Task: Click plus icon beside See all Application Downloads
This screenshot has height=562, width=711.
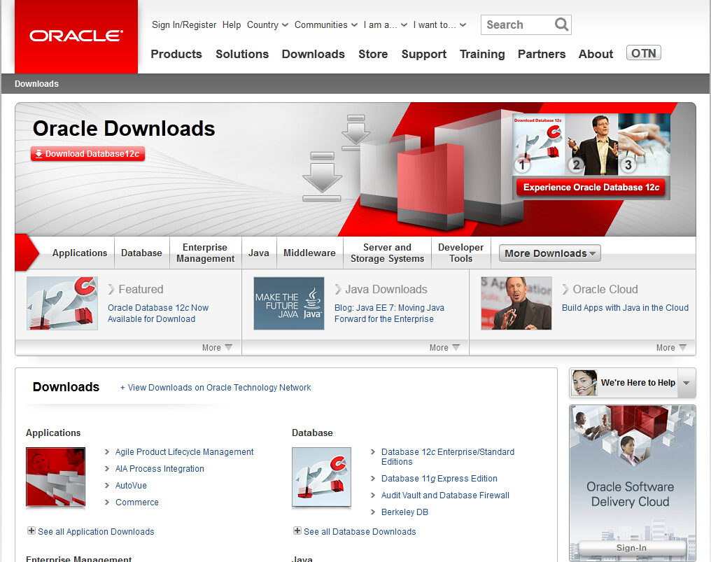Action: [31, 531]
